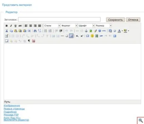Click the Отмена button
The height and width of the screenshot is (124, 144).
133,20
